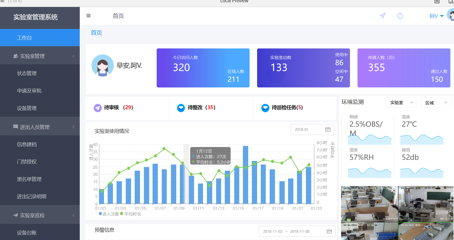Click the peak line point near 01/07
This screenshot has height=240, width=454.
[x=164, y=148]
